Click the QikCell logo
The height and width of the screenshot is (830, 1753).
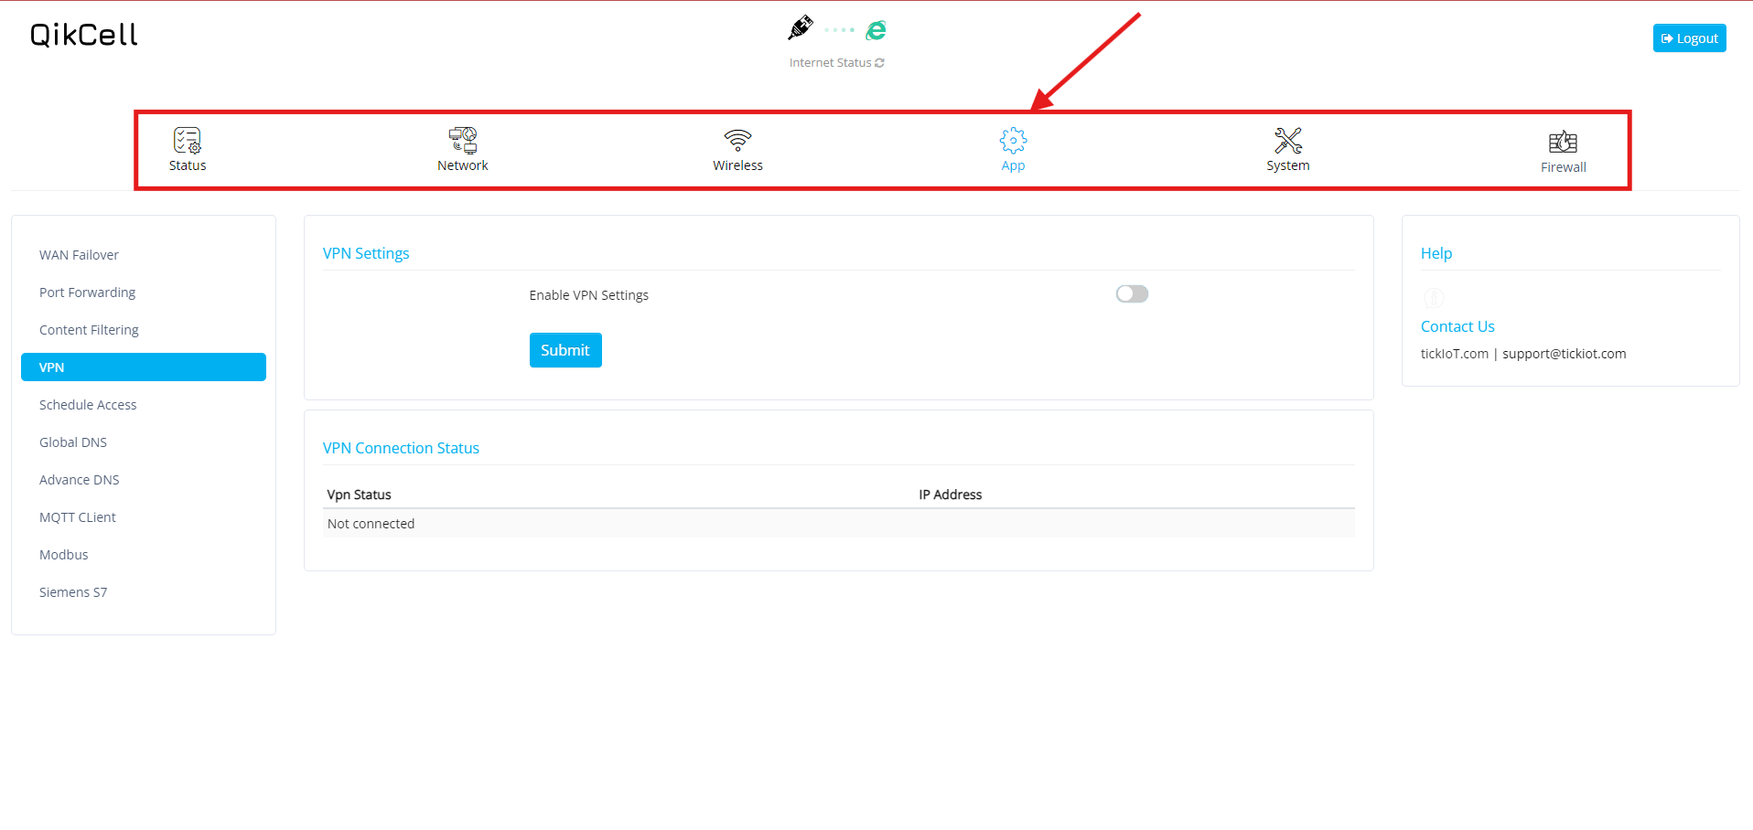[84, 35]
